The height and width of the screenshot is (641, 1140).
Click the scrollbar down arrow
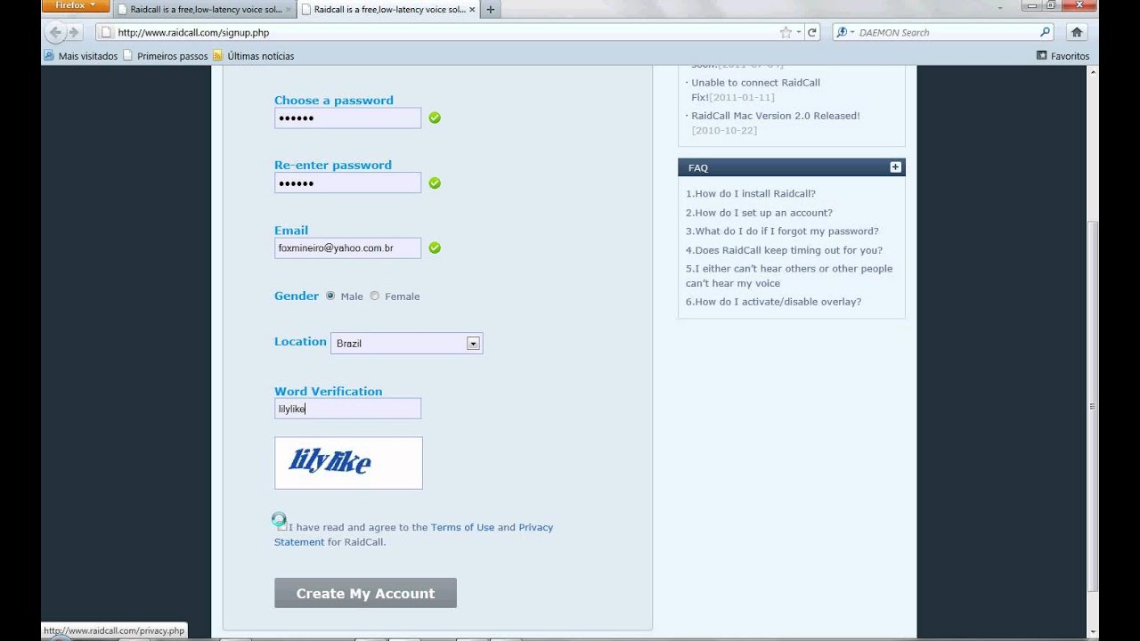1093,630
